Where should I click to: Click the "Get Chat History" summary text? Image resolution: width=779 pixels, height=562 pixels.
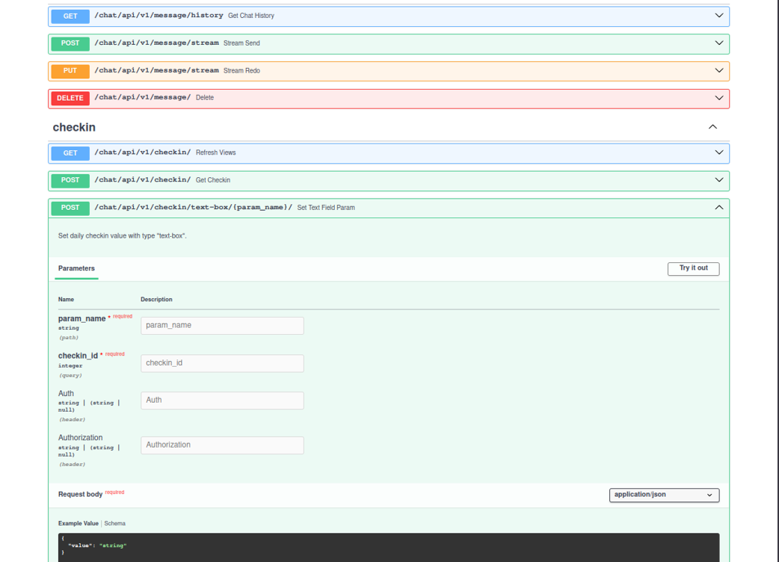[x=251, y=16]
